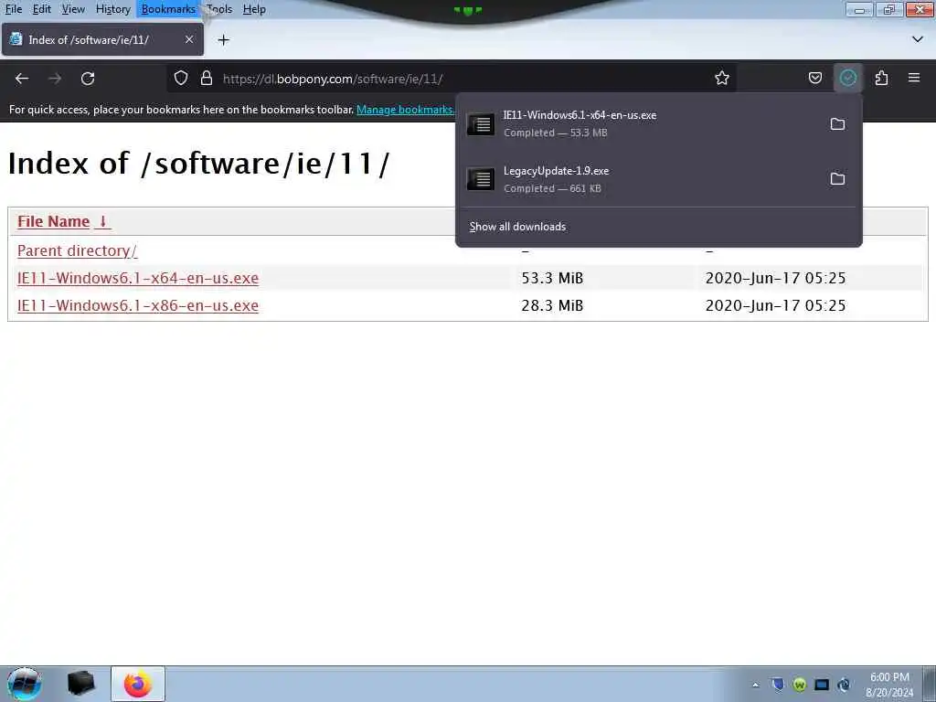The image size is (936, 702).
Task: Open the Firefox hamburger application menu
Action: click(x=914, y=79)
